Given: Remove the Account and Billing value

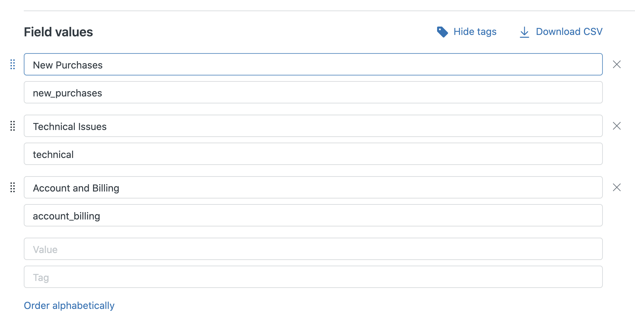Looking at the screenshot, I should click(x=617, y=187).
